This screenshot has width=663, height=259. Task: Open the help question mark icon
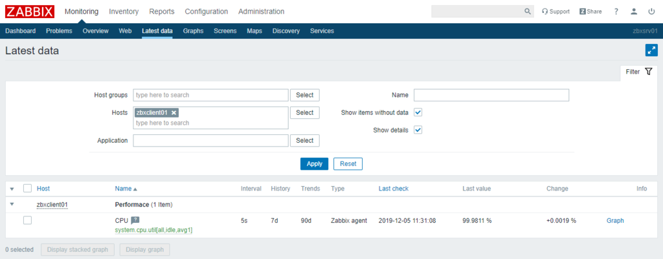[616, 12]
